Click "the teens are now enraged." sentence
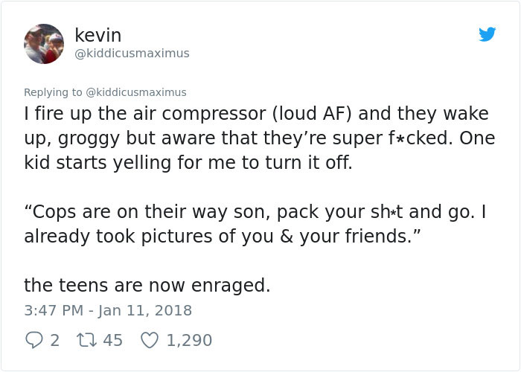The height and width of the screenshot is (372, 521). tap(147, 285)
